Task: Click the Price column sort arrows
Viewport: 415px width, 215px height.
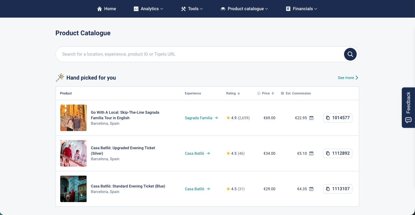Action: point(273,94)
